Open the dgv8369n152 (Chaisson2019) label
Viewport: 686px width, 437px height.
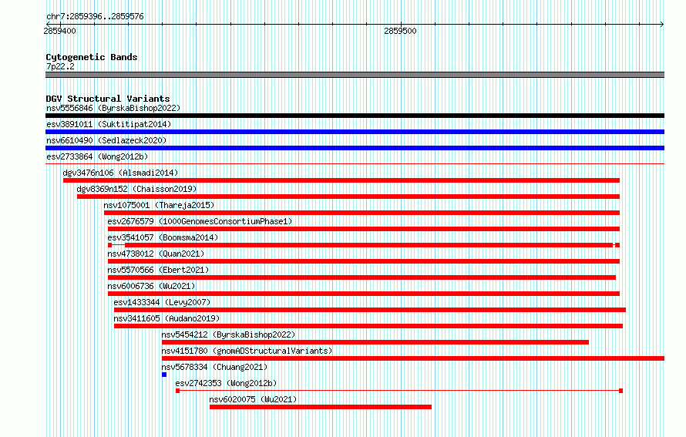point(136,189)
